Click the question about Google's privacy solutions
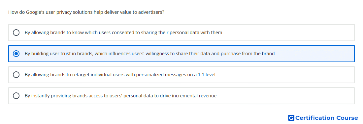Viewport: 363px width, 124px height. pos(86,12)
